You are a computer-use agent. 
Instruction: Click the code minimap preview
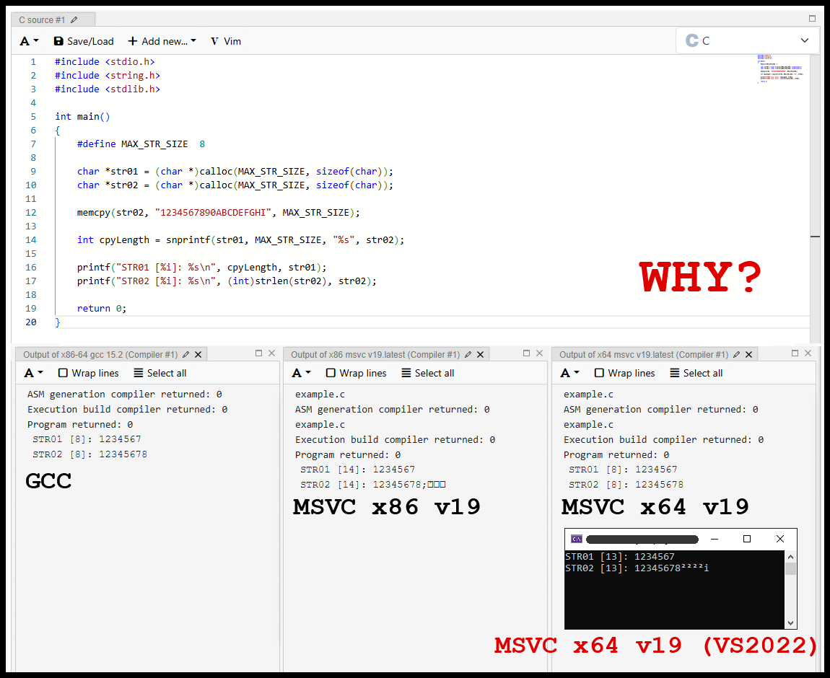click(780, 69)
